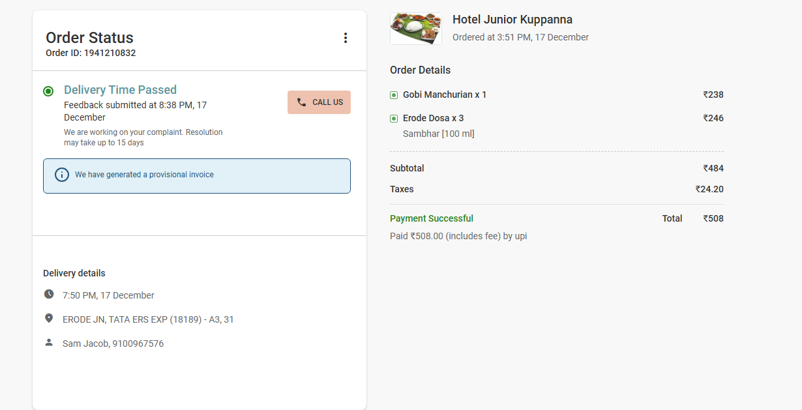This screenshot has width=802, height=410.
Task: Click the Sambhar [100 ml] add-on text
Action: (439, 134)
